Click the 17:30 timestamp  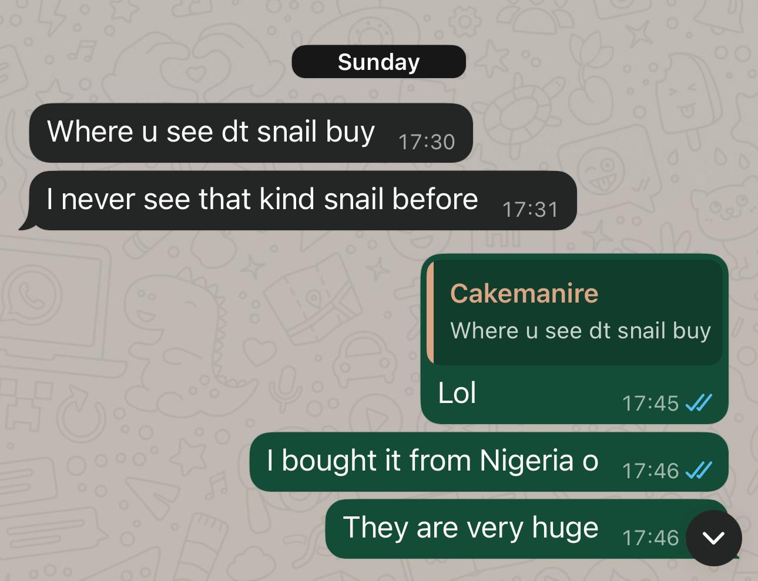tap(427, 142)
